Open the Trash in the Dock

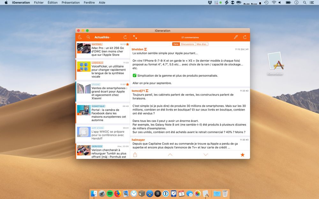[x=225, y=194]
